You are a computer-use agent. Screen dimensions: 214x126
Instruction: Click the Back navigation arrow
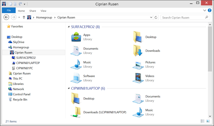point(6,17)
